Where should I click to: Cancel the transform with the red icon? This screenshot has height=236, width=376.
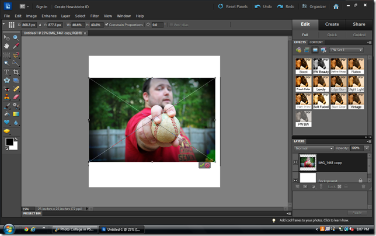208,165
